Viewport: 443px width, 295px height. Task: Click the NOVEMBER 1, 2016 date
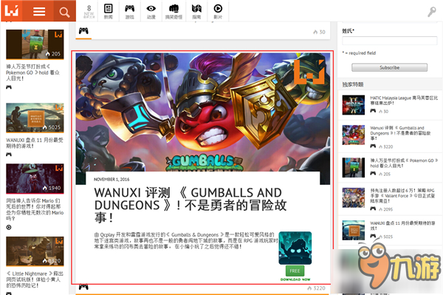point(111,180)
